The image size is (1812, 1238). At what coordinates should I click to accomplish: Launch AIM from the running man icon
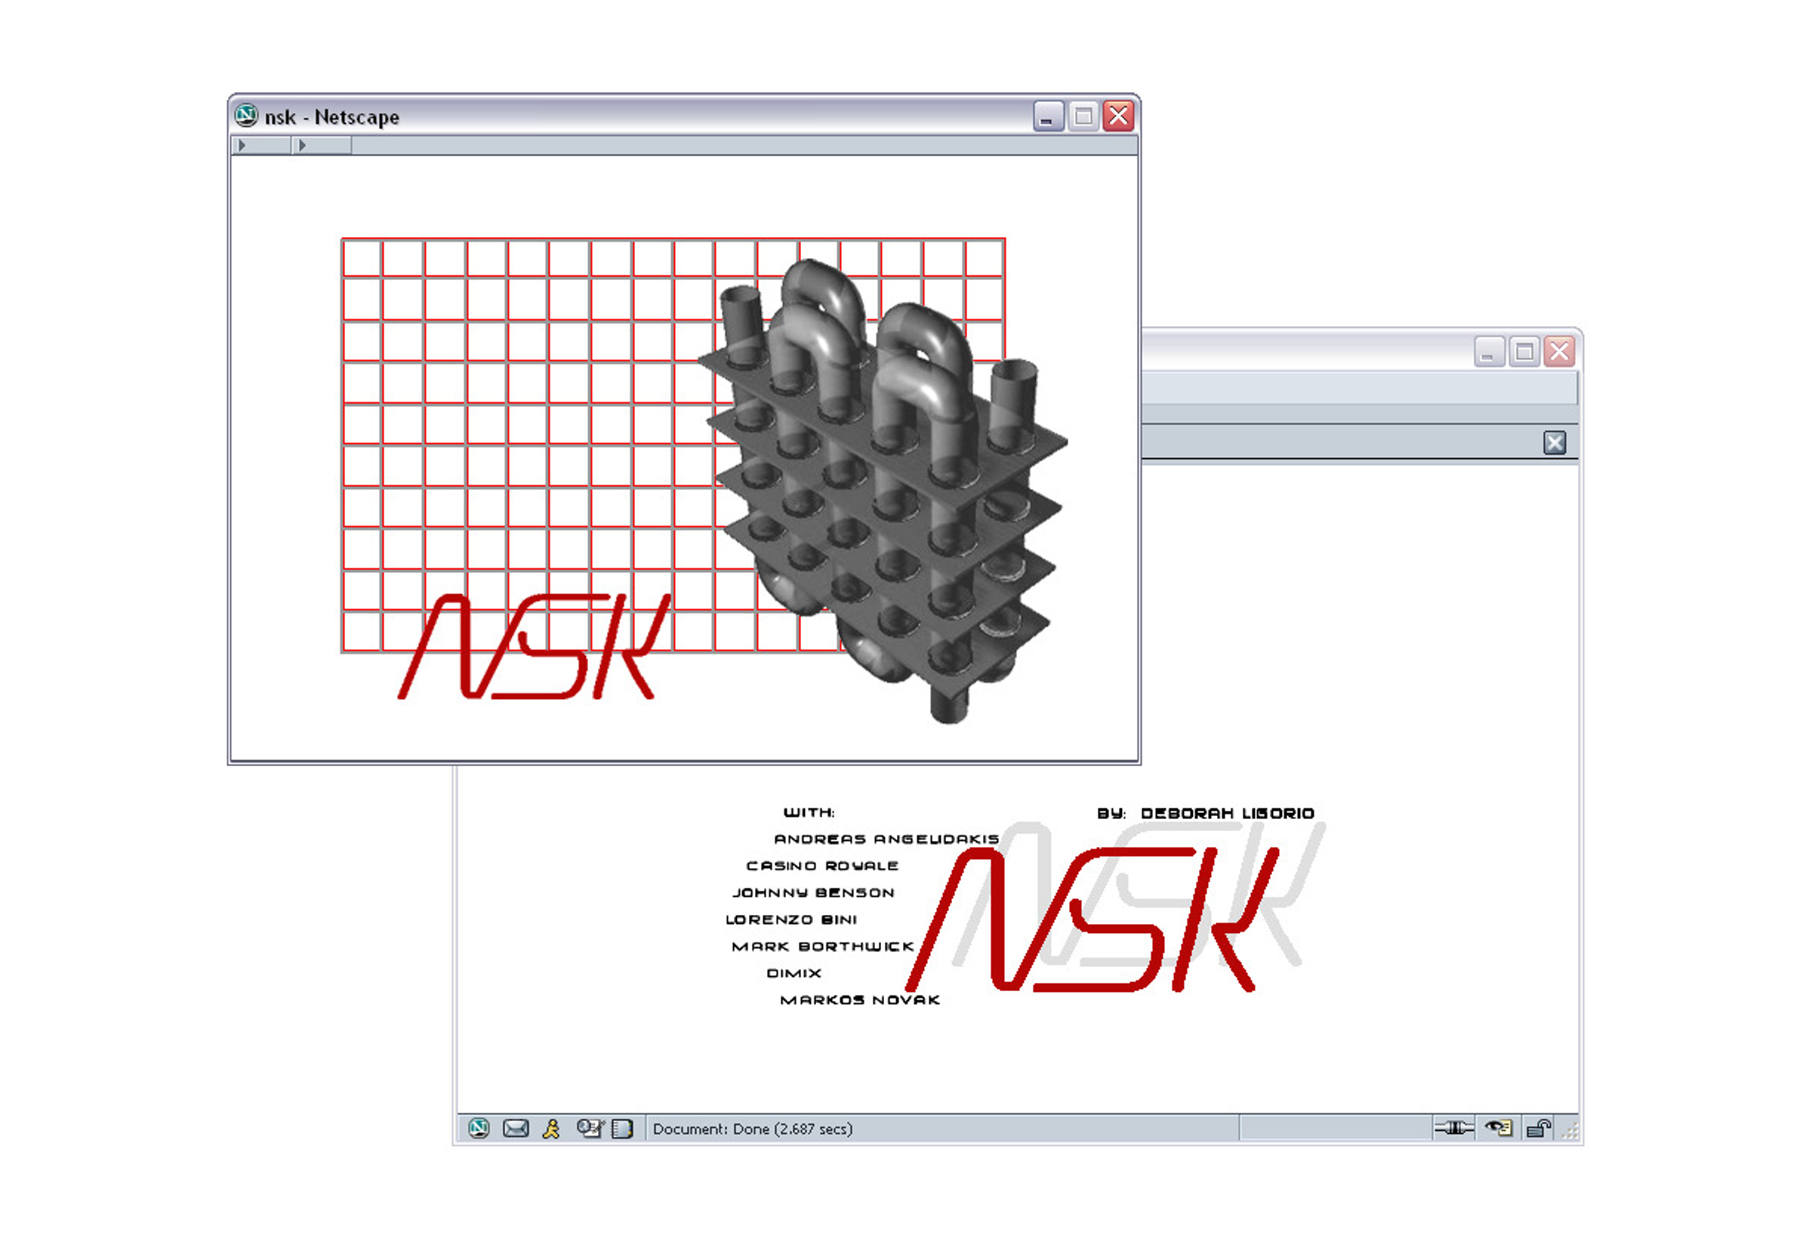551,1128
